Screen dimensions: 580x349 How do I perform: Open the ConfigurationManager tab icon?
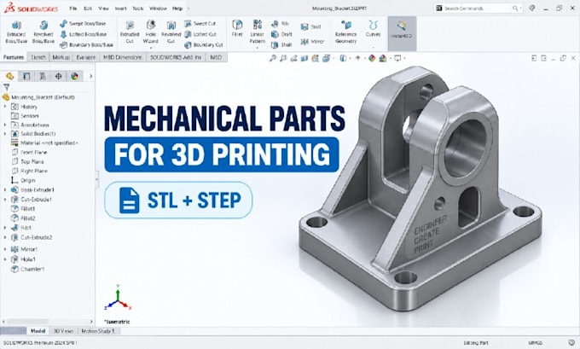point(43,76)
